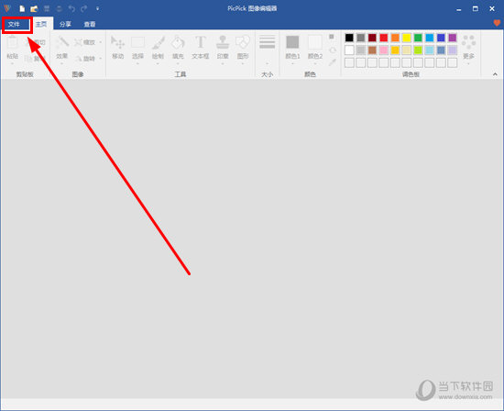Click the orange heart icon top right
The width and height of the screenshot is (504, 411).
(497, 23)
